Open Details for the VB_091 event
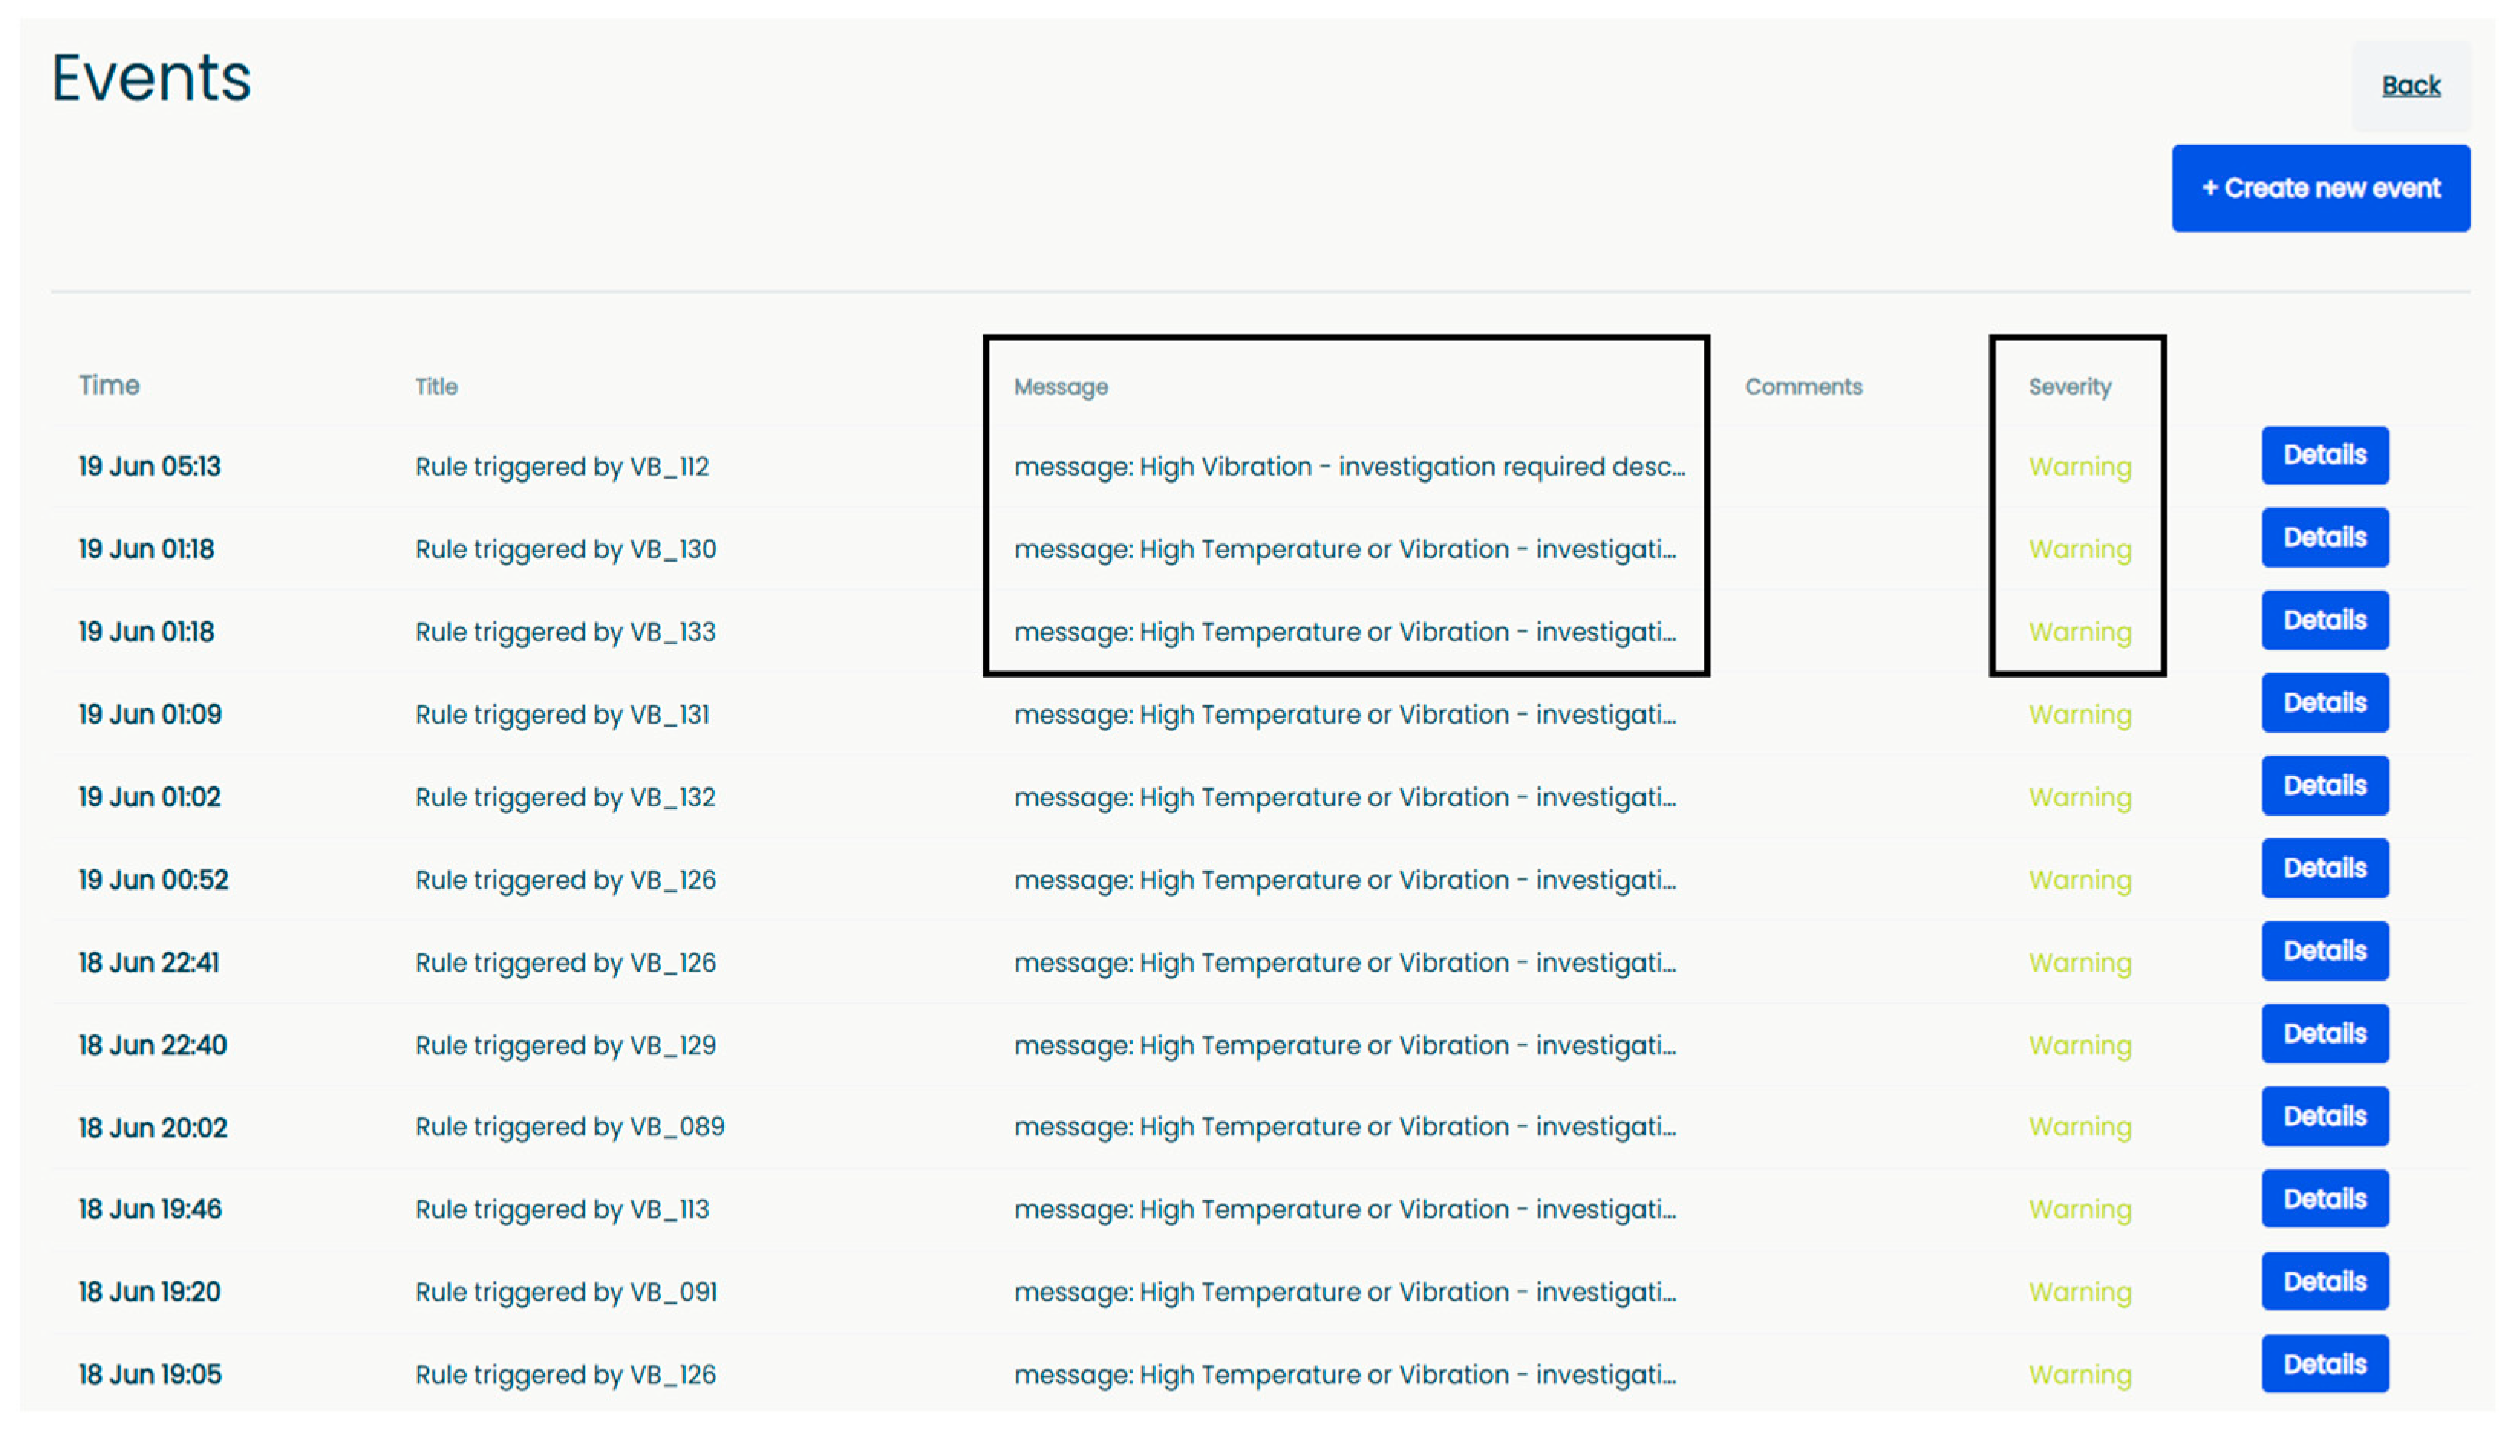The height and width of the screenshot is (1436, 2518). [2324, 1282]
